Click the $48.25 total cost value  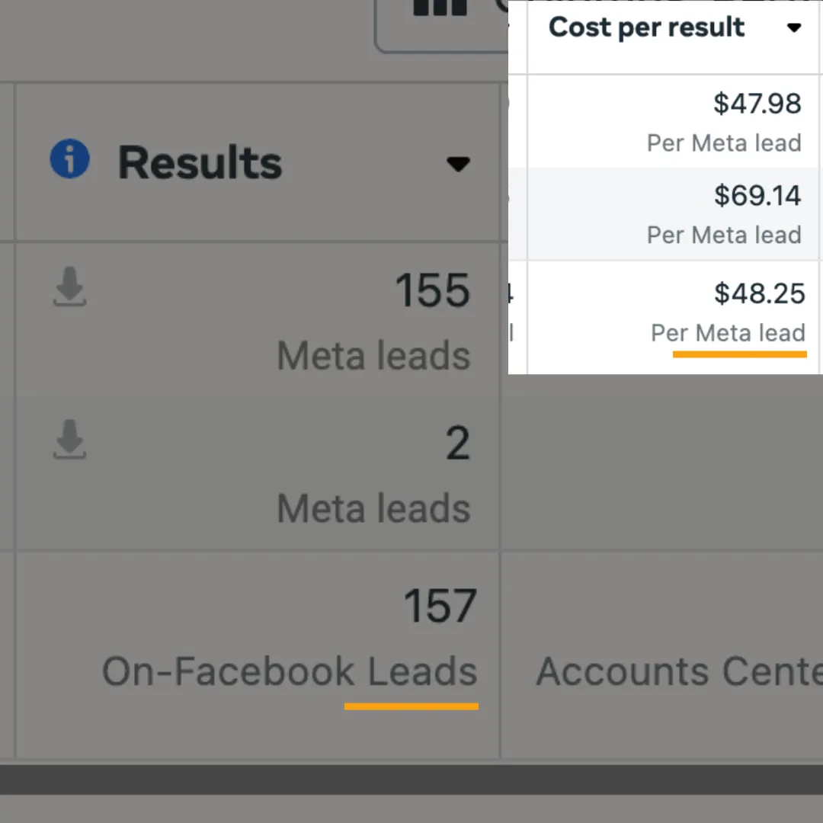[760, 293]
